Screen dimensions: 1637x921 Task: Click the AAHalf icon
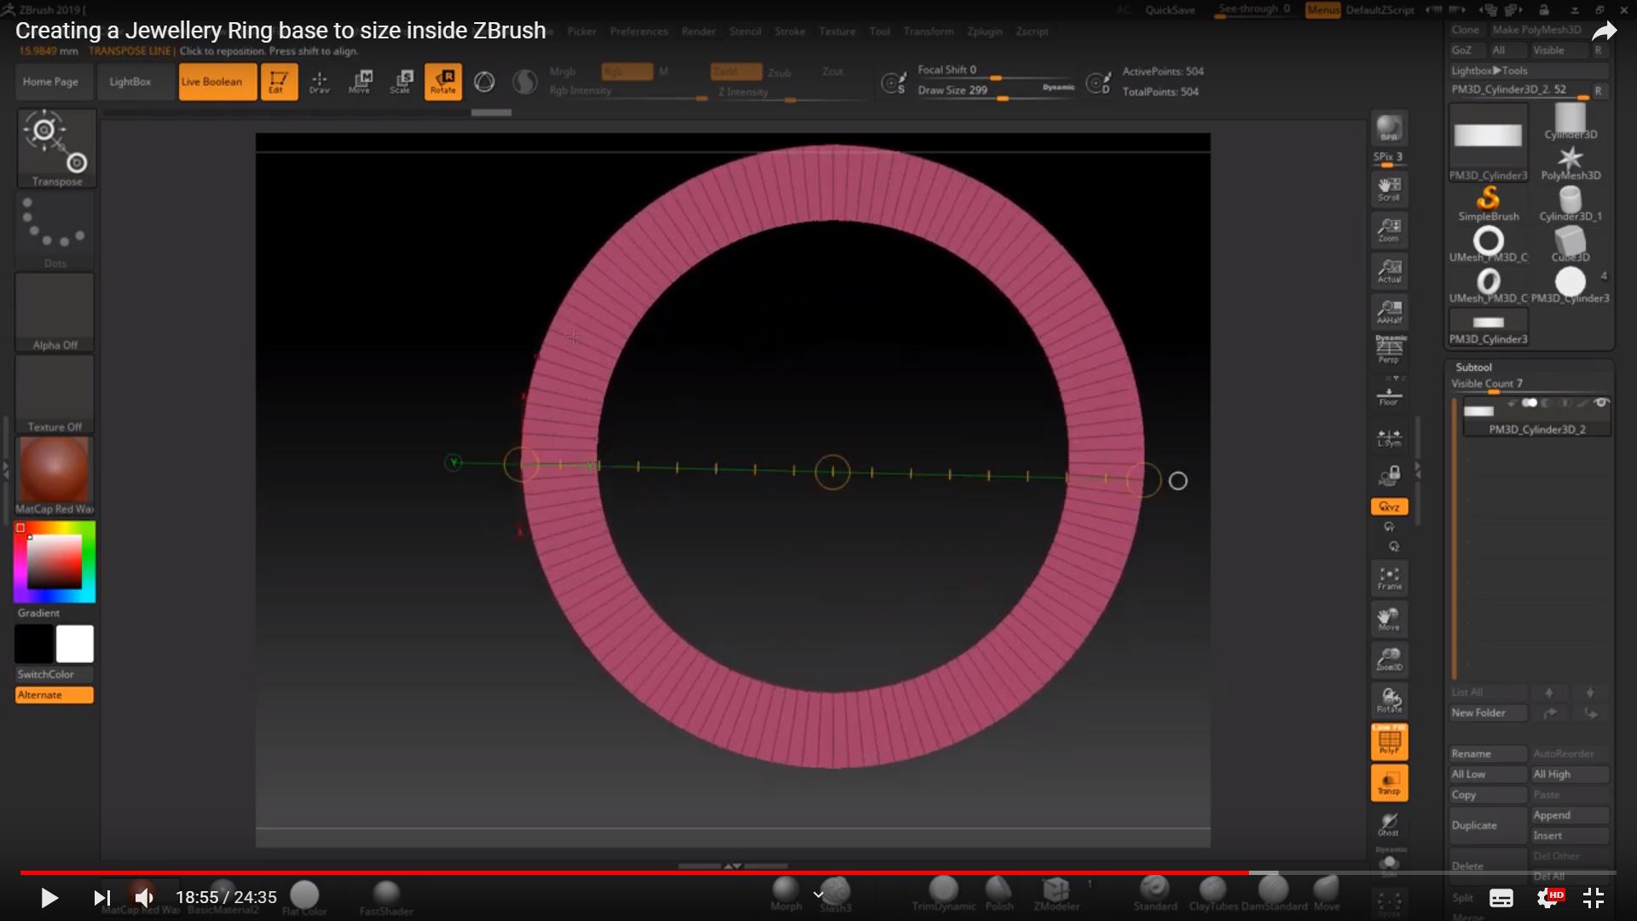[1389, 312]
